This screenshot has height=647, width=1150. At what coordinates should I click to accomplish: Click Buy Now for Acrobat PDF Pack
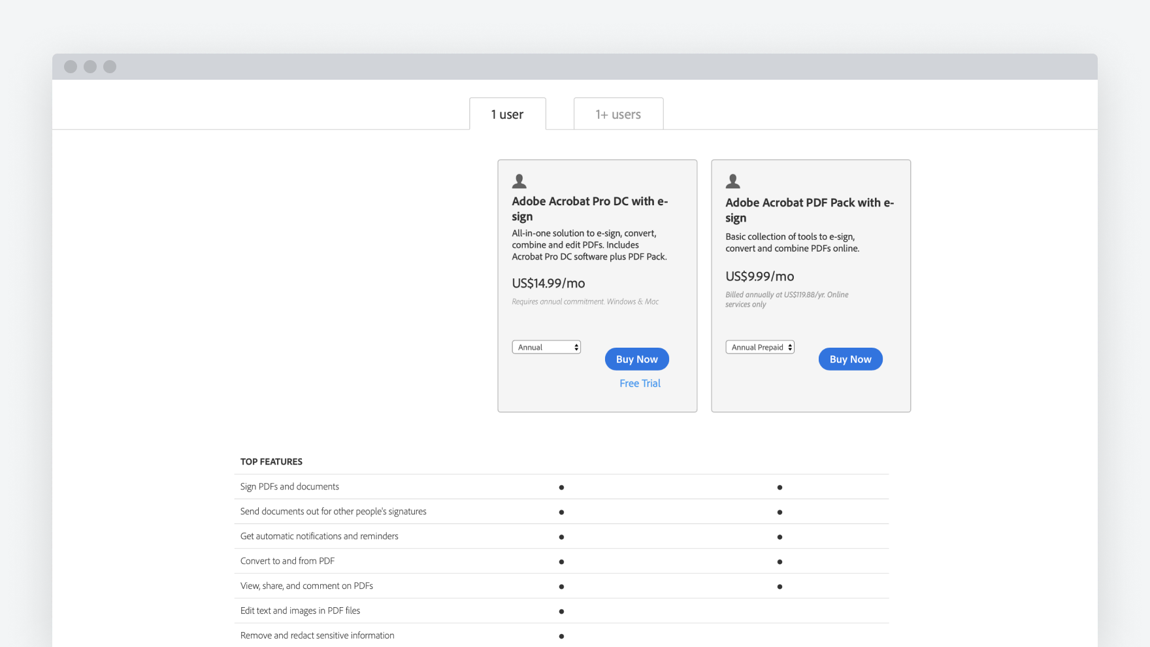point(850,359)
